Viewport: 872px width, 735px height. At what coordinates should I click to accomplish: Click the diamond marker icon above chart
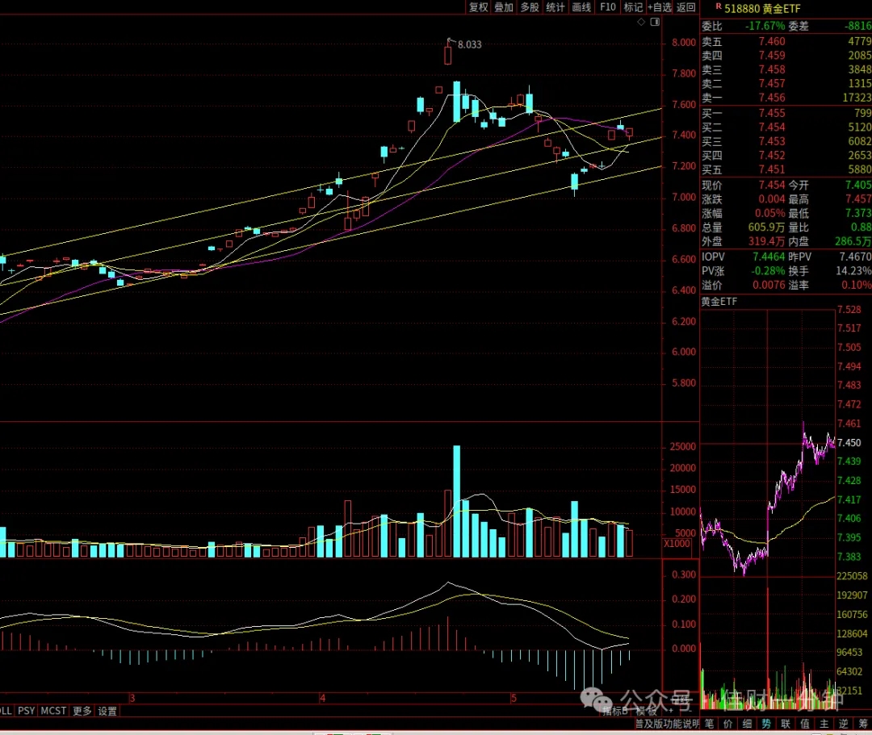[x=641, y=22]
